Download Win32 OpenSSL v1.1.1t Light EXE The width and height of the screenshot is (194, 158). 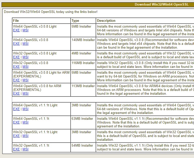(x=16, y=136)
